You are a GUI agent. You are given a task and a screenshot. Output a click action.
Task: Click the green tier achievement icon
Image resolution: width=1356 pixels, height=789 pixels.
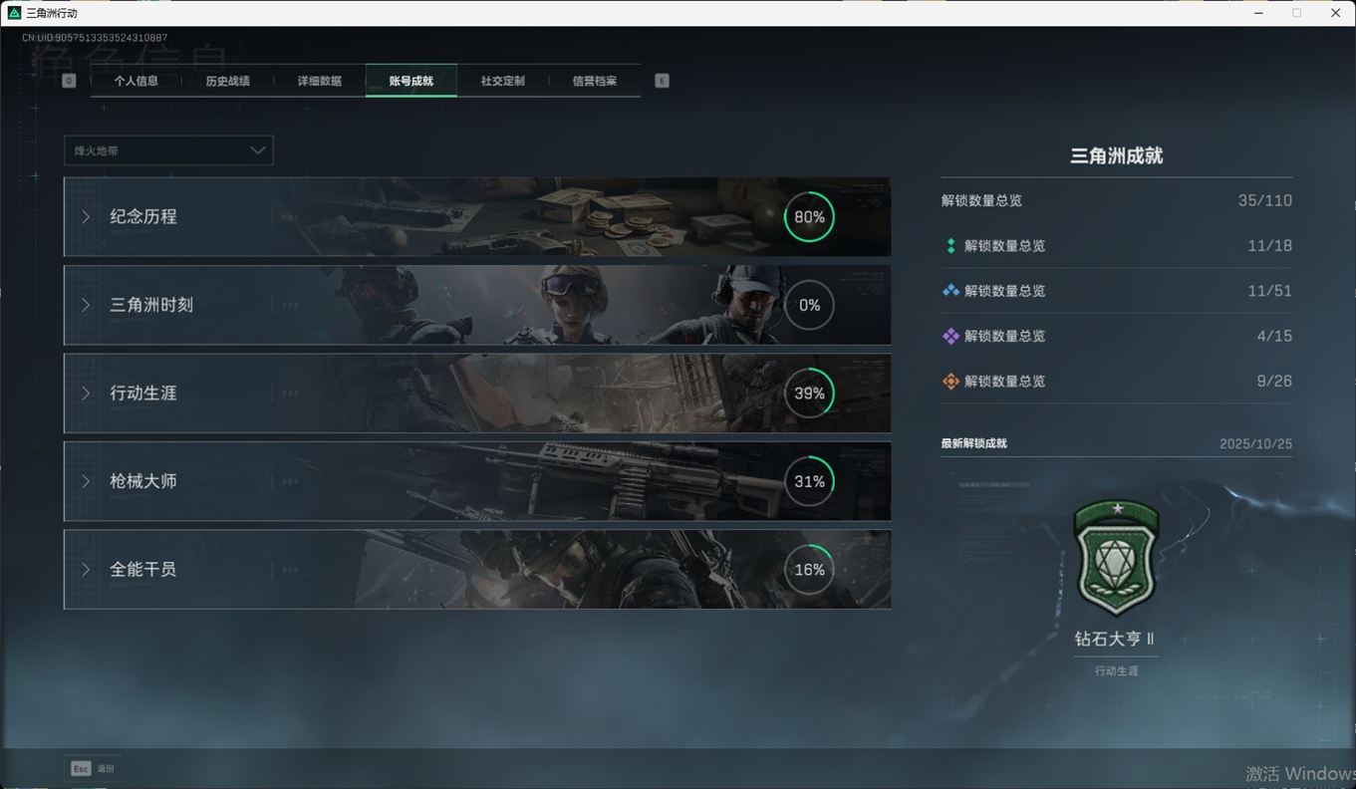[950, 246]
